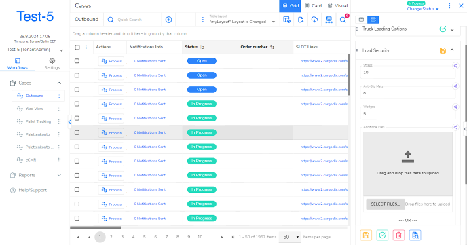Open detail panel three-dot options menu
The height and width of the screenshot is (245, 467).
(449, 5)
